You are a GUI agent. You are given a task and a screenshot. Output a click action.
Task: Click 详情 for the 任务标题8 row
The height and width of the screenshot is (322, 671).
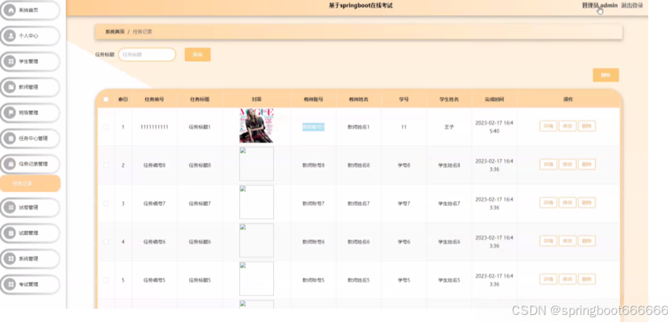549,165
